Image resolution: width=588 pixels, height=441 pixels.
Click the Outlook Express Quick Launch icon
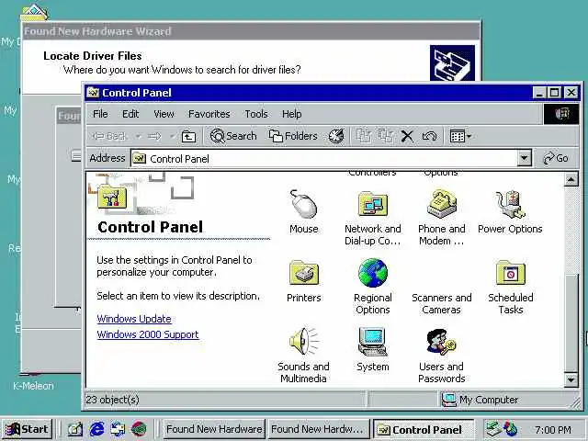118,429
